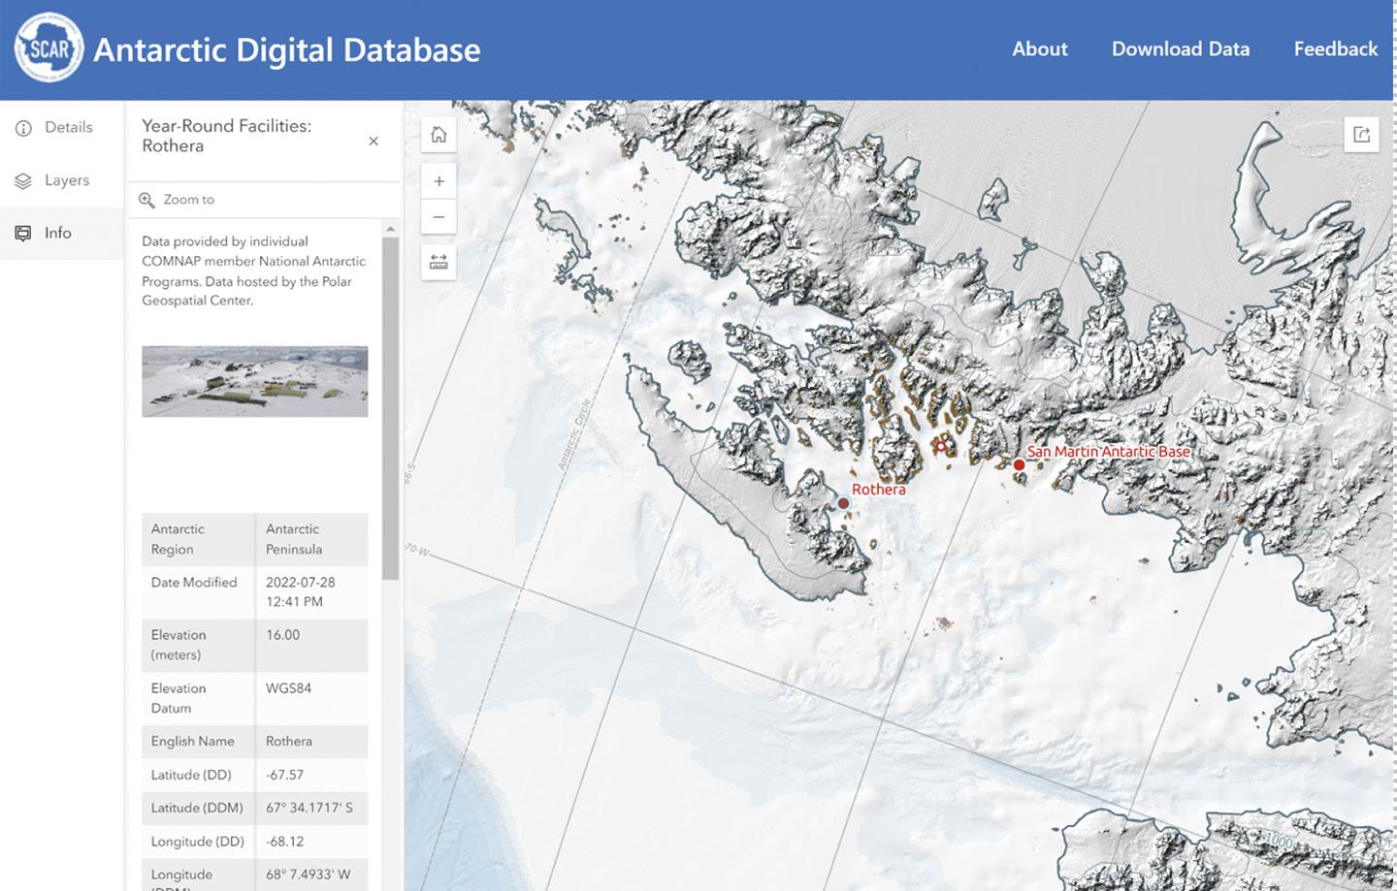
Task: Click the English Name value Rothera
Action: pyautogui.click(x=289, y=741)
